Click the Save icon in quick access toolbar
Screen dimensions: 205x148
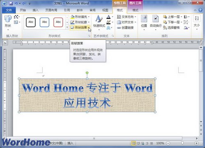(11, 3)
